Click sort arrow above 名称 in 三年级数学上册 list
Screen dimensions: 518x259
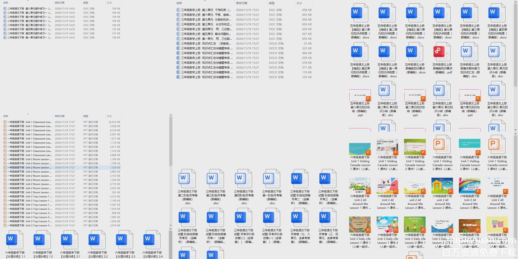[x=205, y=1]
